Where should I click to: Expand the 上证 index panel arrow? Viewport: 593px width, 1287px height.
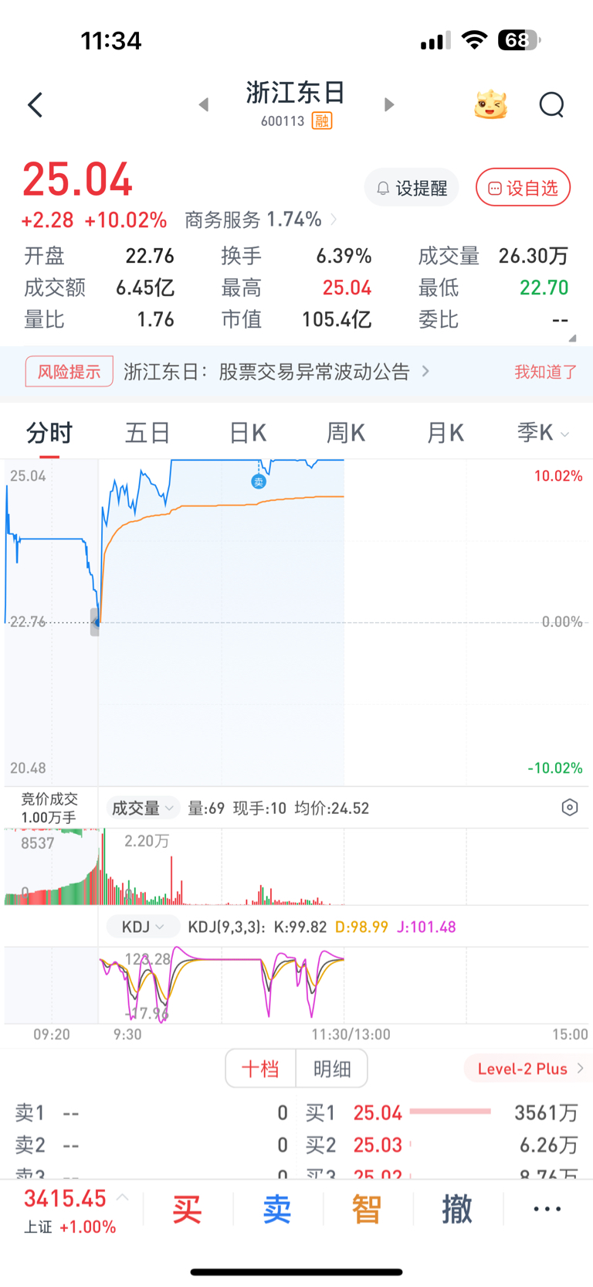point(122,1197)
